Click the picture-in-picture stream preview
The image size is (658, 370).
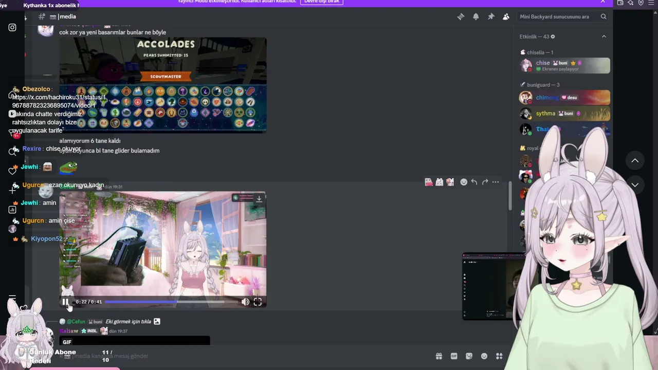(x=494, y=286)
